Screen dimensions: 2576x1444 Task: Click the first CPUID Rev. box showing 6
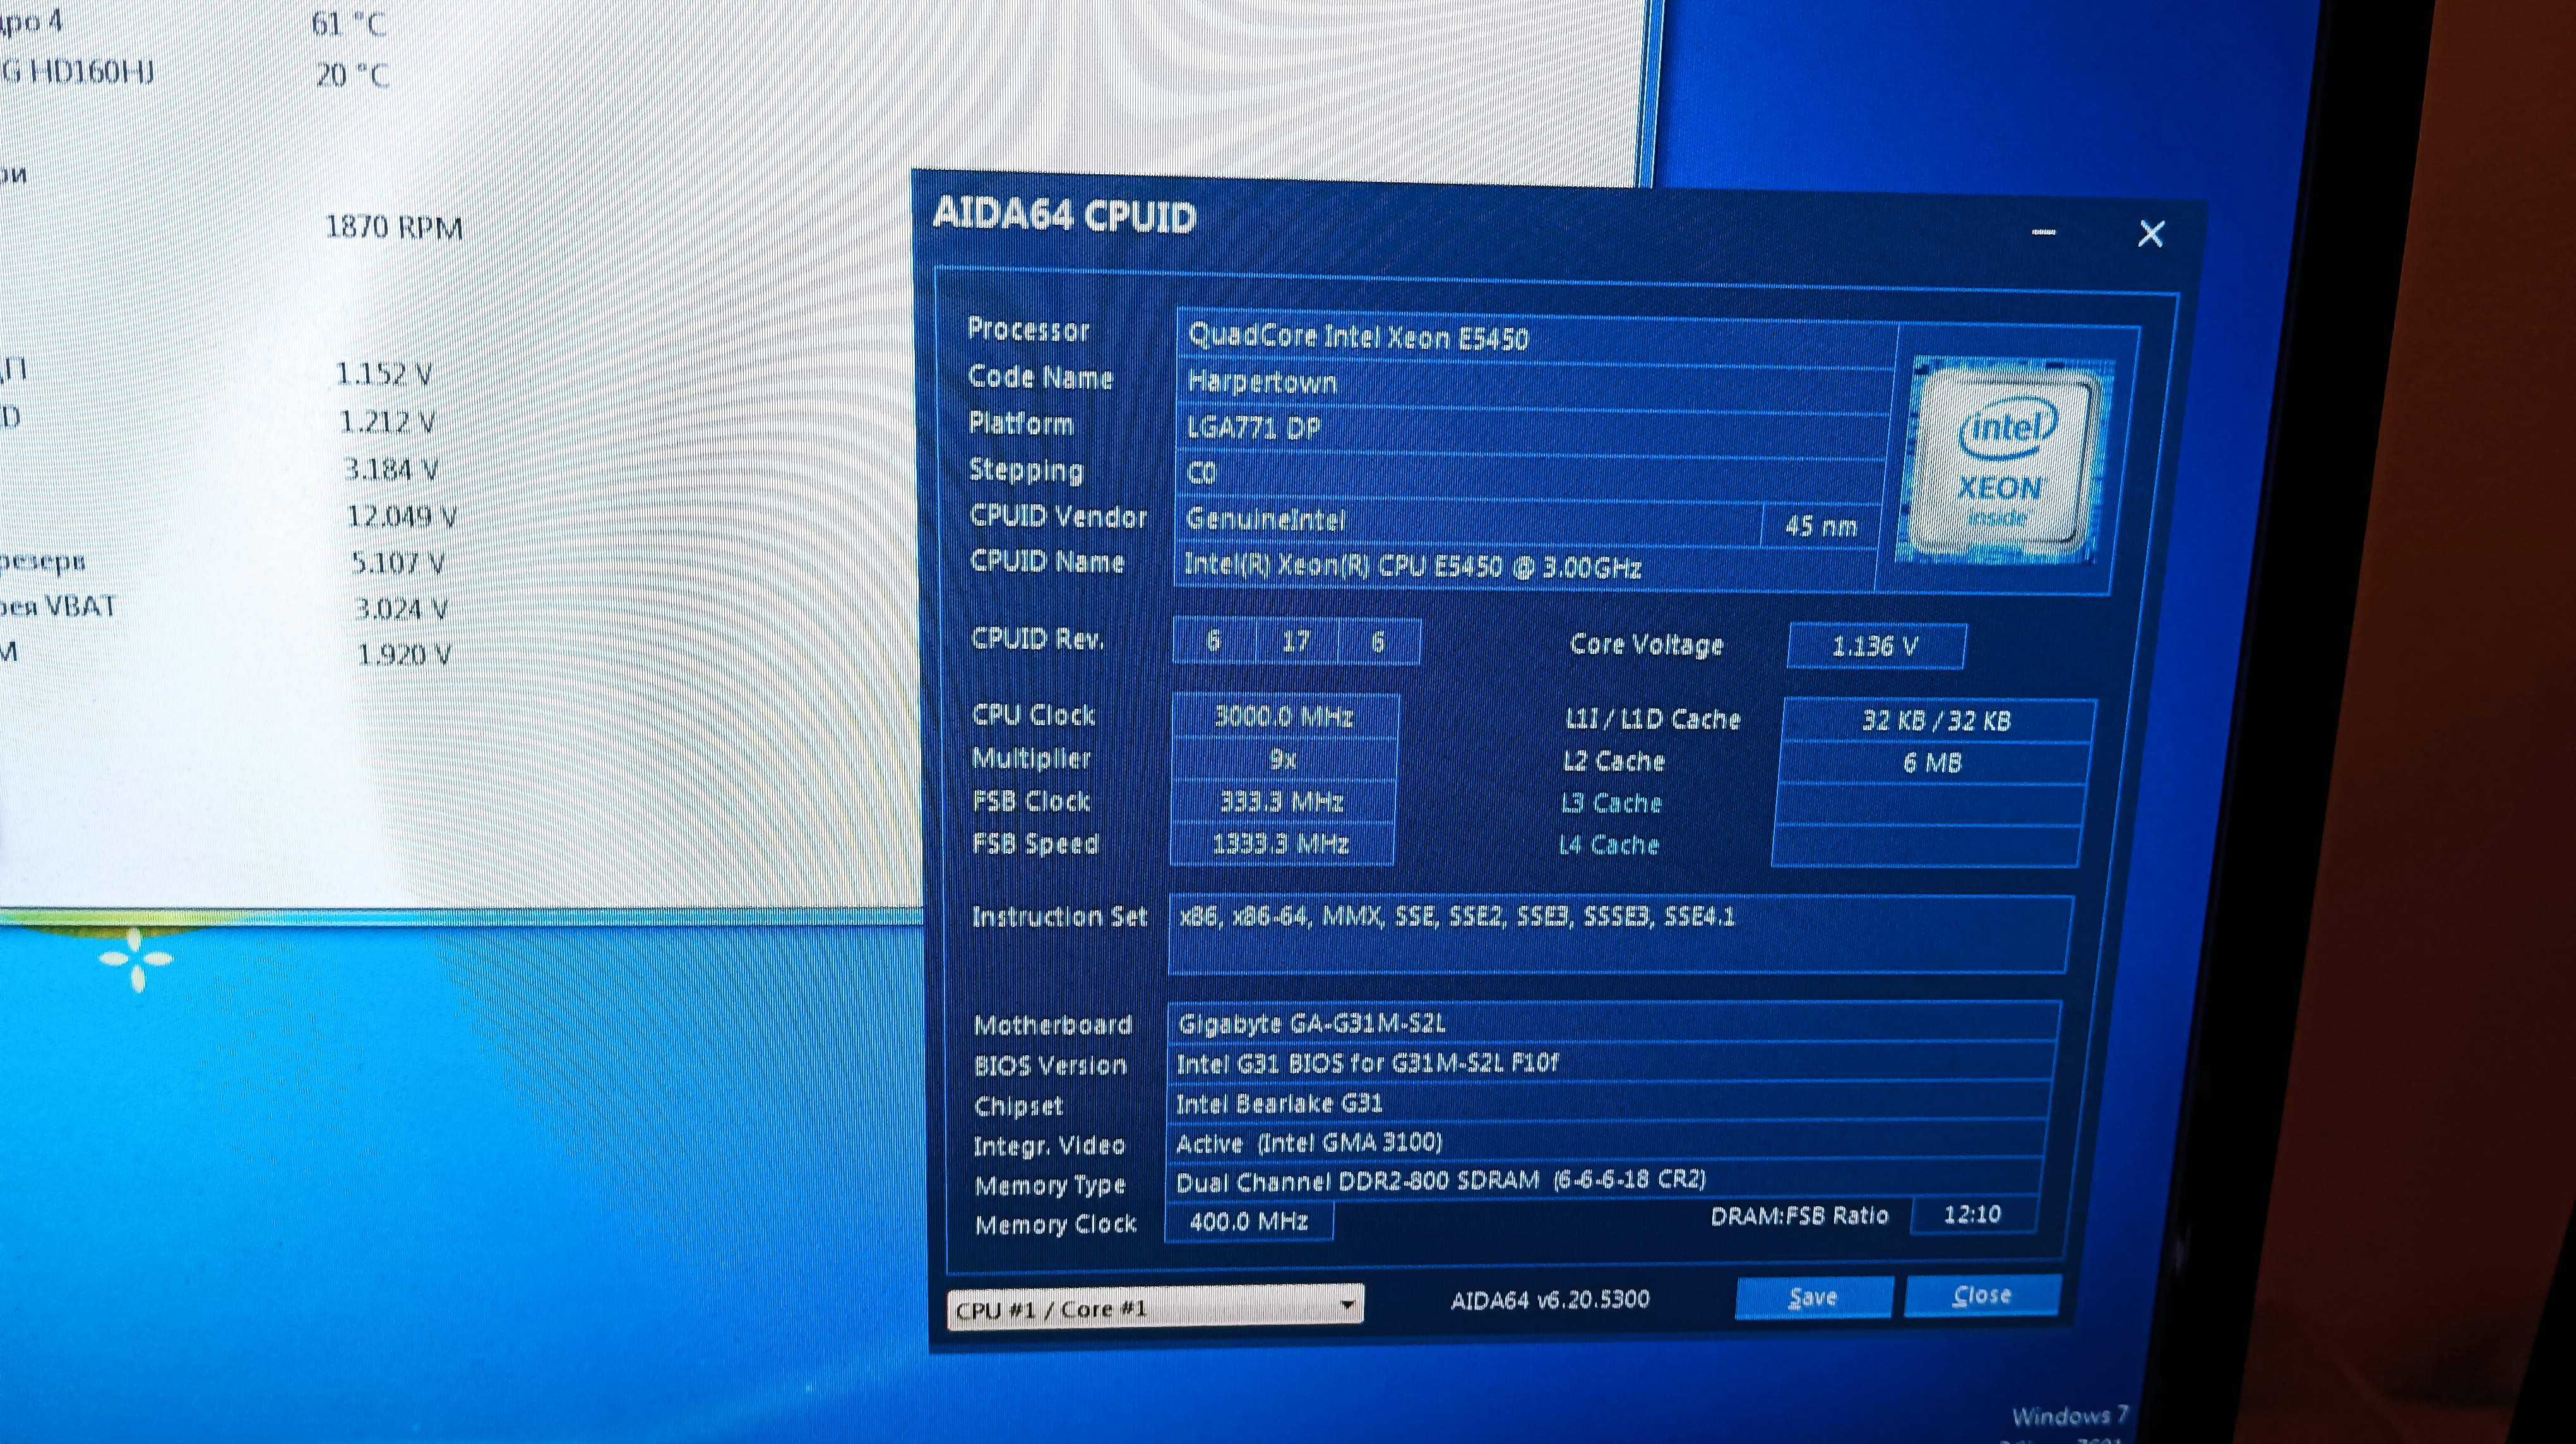tap(1214, 641)
